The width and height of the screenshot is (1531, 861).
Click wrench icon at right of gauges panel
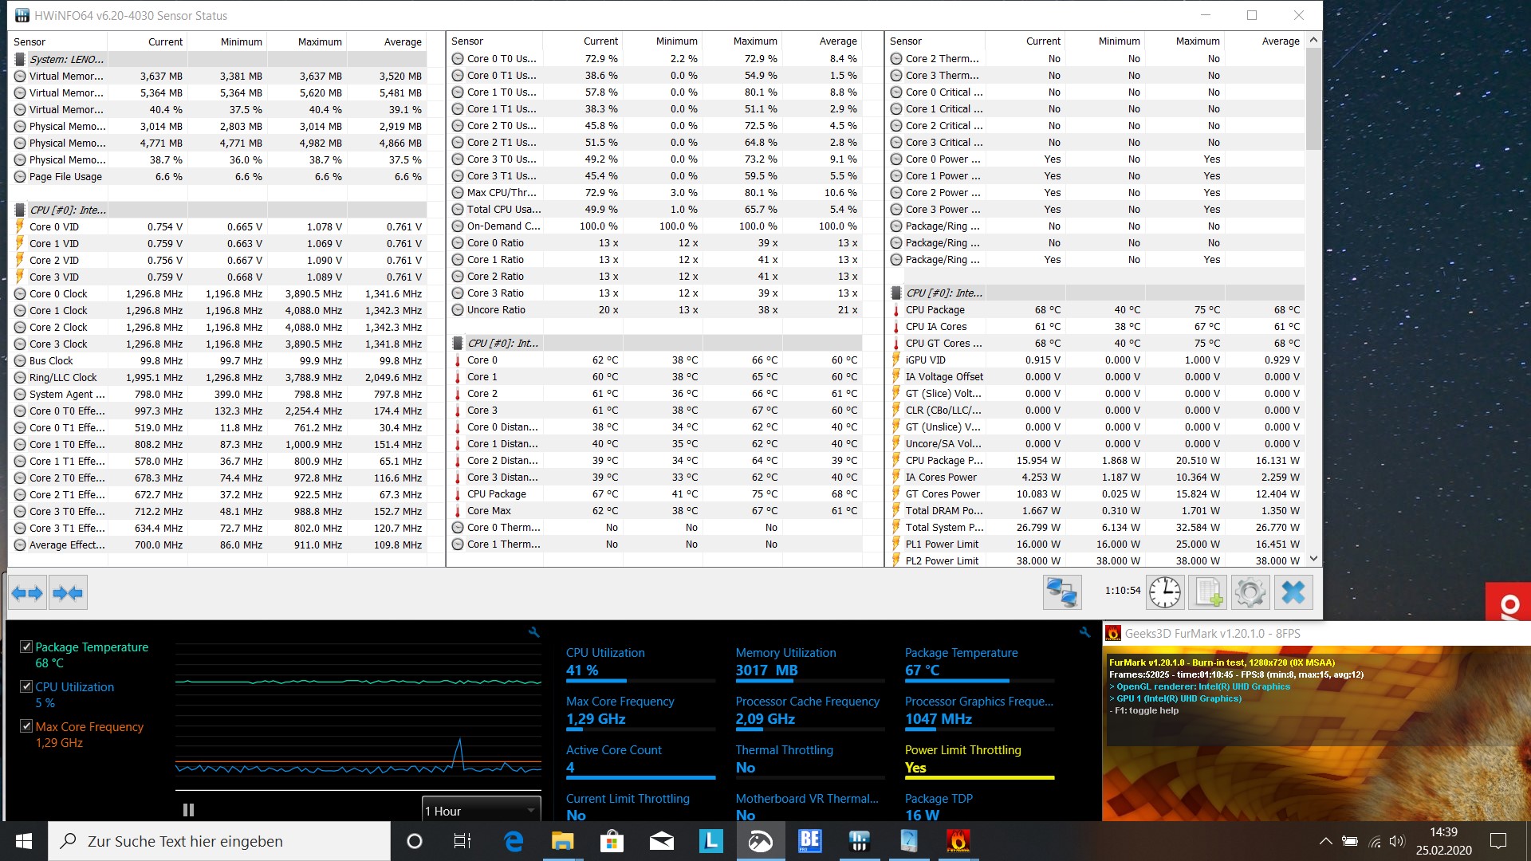tap(1084, 632)
